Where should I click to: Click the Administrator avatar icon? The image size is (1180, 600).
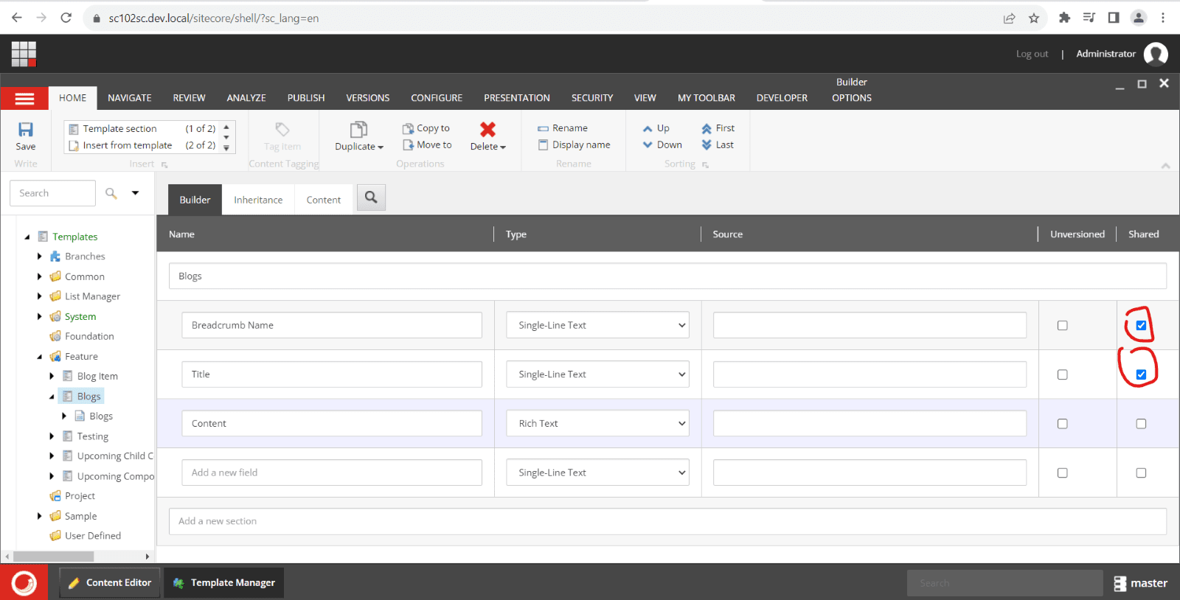click(x=1156, y=54)
